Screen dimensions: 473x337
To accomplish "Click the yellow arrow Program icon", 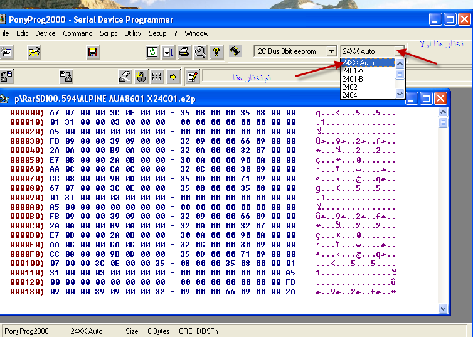I will click(173, 77).
